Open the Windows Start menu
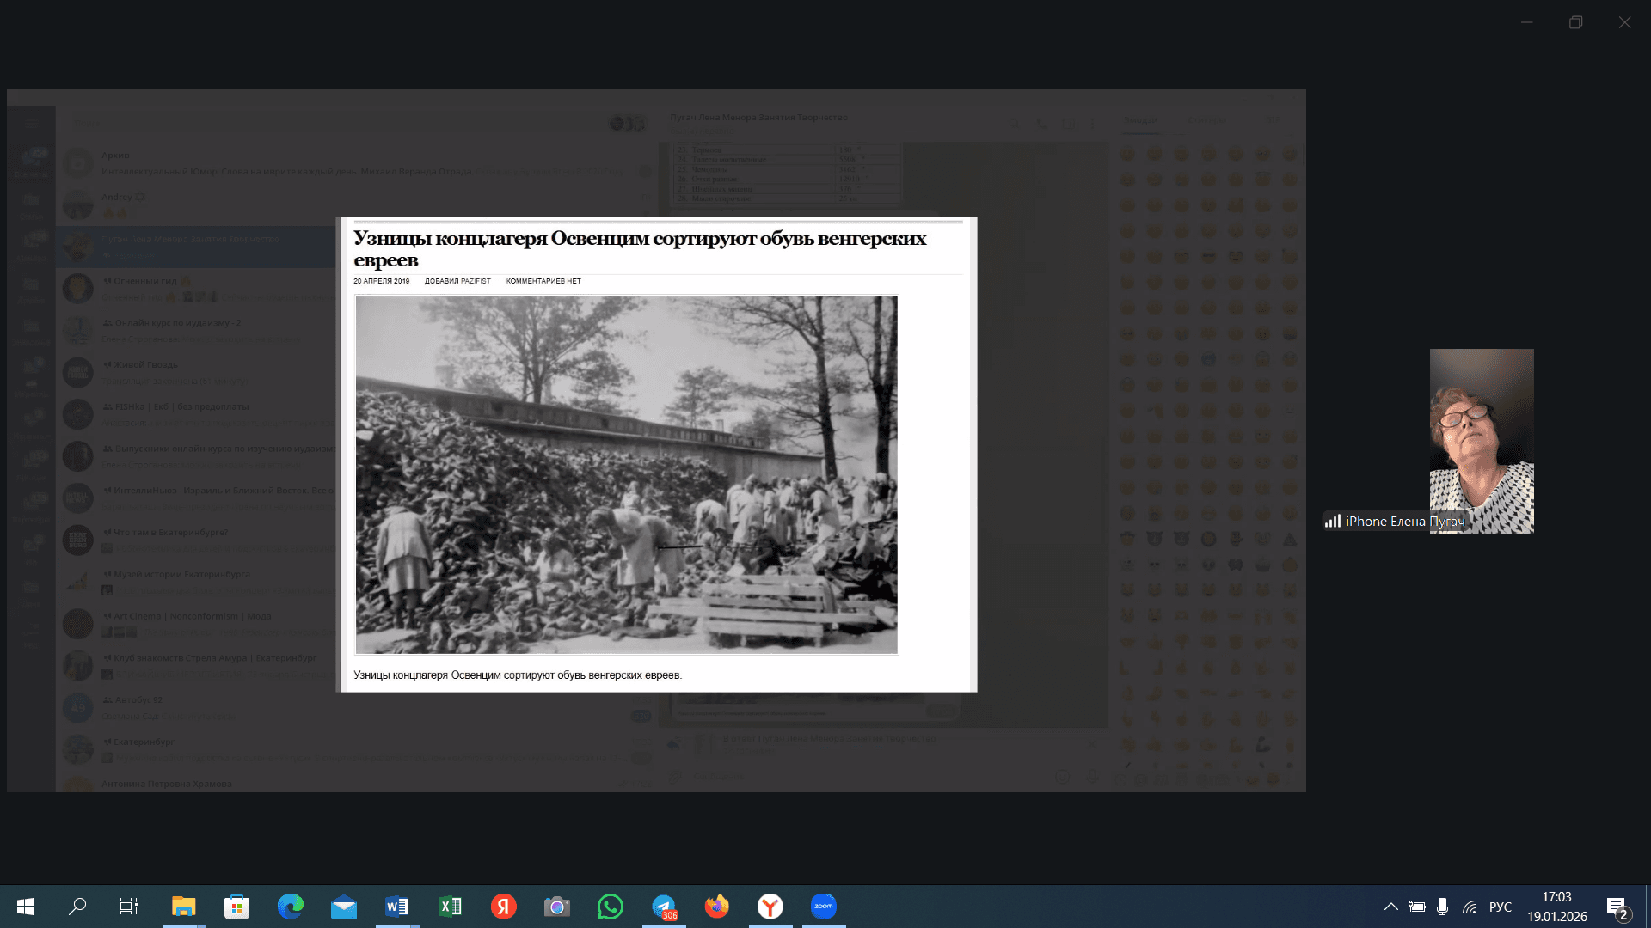Viewport: 1651px width, 928px height. 26,907
